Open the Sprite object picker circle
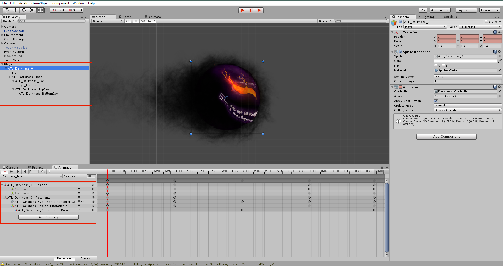This screenshot has width=503, height=266. click(500, 56)
